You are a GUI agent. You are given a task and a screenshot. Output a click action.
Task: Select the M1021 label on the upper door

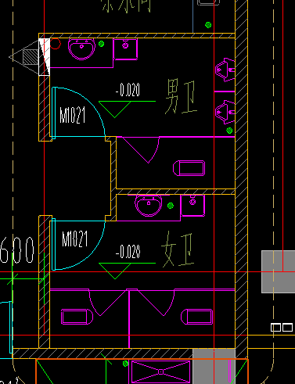[x=73, y=115]
